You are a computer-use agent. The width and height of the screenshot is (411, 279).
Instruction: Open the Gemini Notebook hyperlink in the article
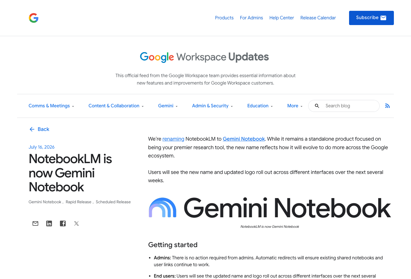244,139
